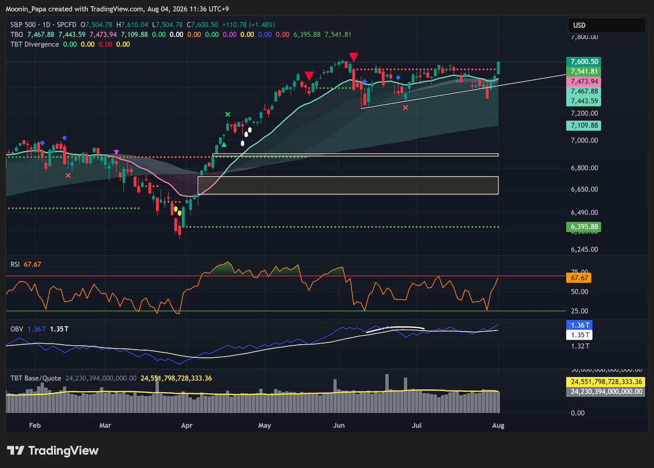Select the white curved drawing on the OBV pane

[x=395, y=328]
